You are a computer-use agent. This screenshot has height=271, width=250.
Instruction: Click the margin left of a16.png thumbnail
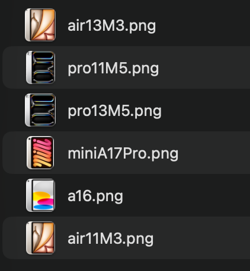[14, 195]
